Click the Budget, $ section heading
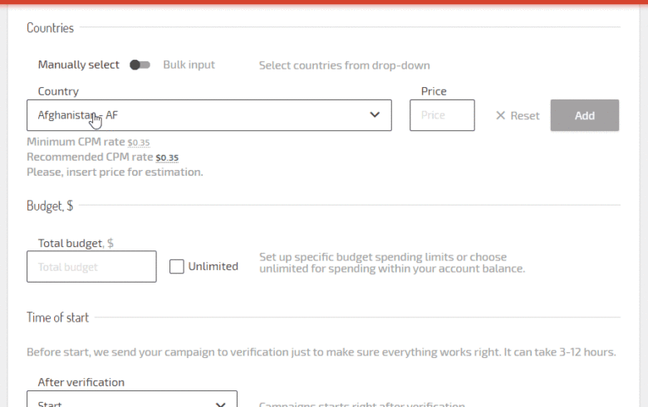Screen dimensions: 648x407 (50, 206)
